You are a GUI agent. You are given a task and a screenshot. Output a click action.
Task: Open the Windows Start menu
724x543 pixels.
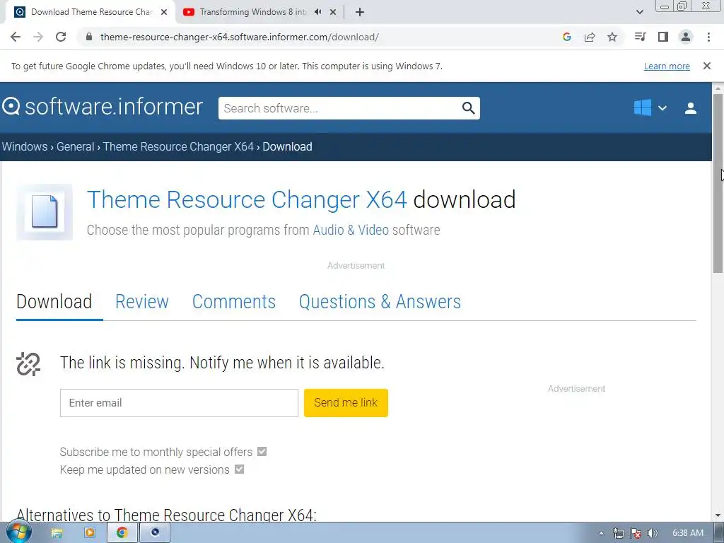coord(19,533)
